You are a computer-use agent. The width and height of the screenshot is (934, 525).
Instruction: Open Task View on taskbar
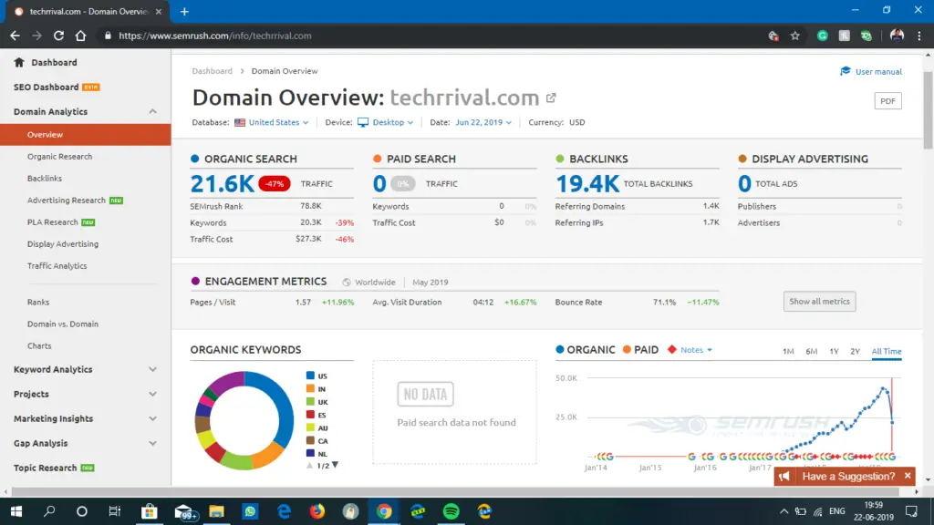(x=114, y=511)
